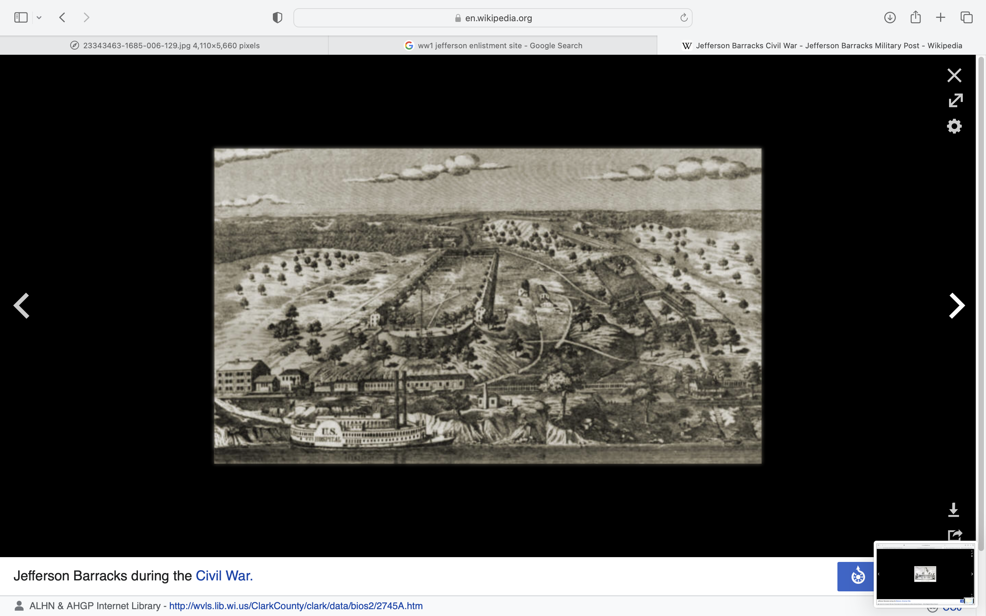Close the media viewer with X icon
This screenshot has width=986, height=616.
coord(954,75)
